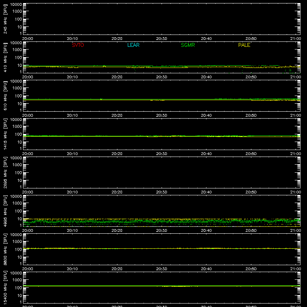The height and width of the screenshot is (307, 307).
Task: Click the flux trace in 1415 MHz plot
Action: [162, 136]
